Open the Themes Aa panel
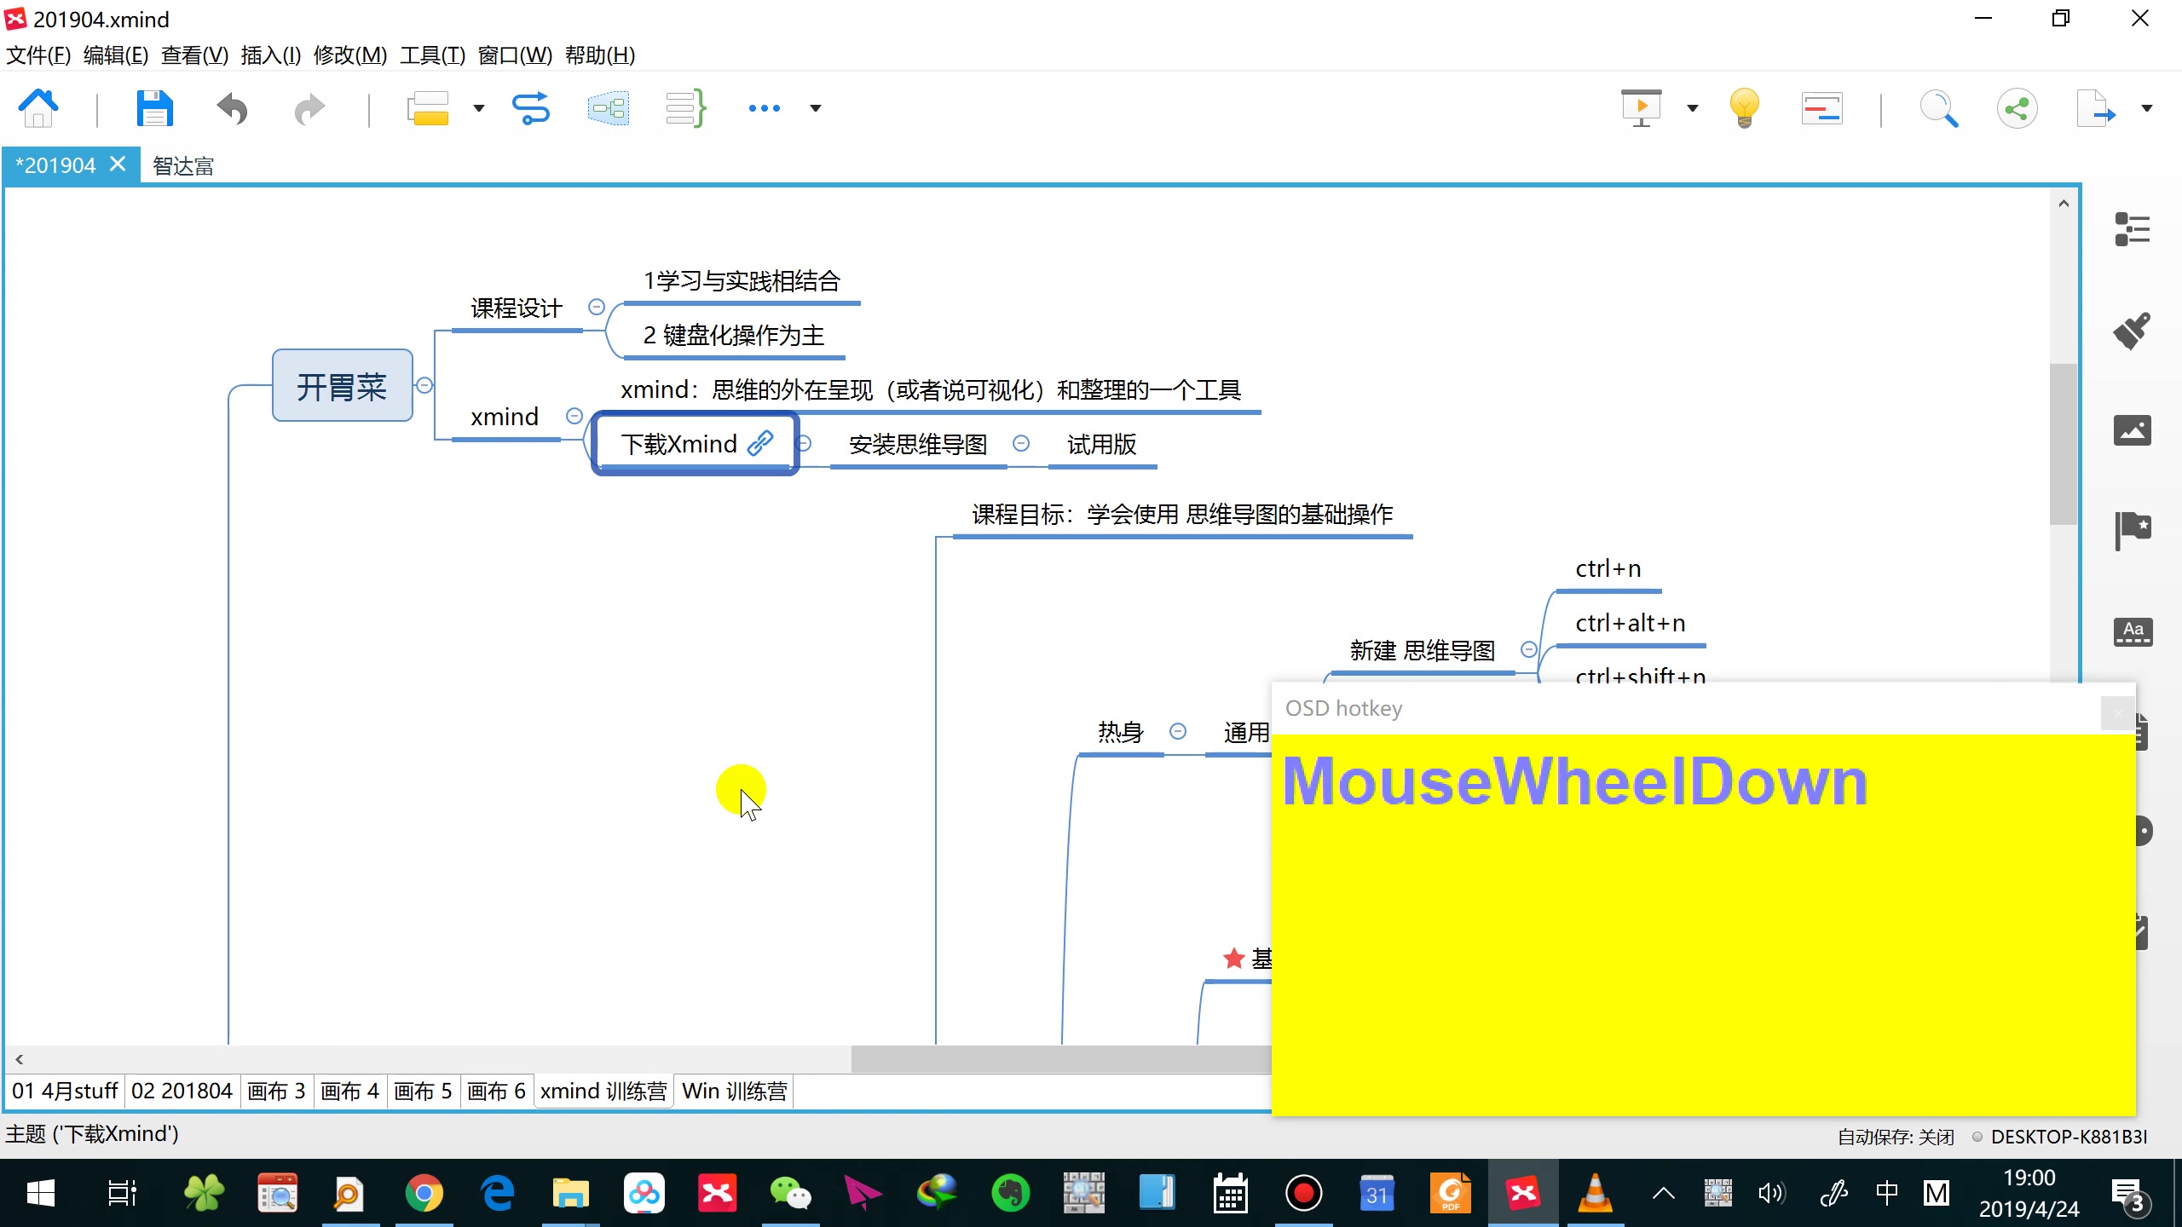The width and height of the screenshot is (2182, 1227). 2133,632
